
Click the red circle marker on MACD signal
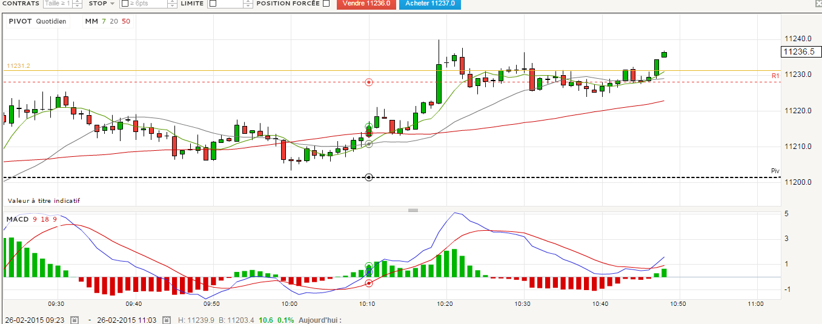coord(369,283)
